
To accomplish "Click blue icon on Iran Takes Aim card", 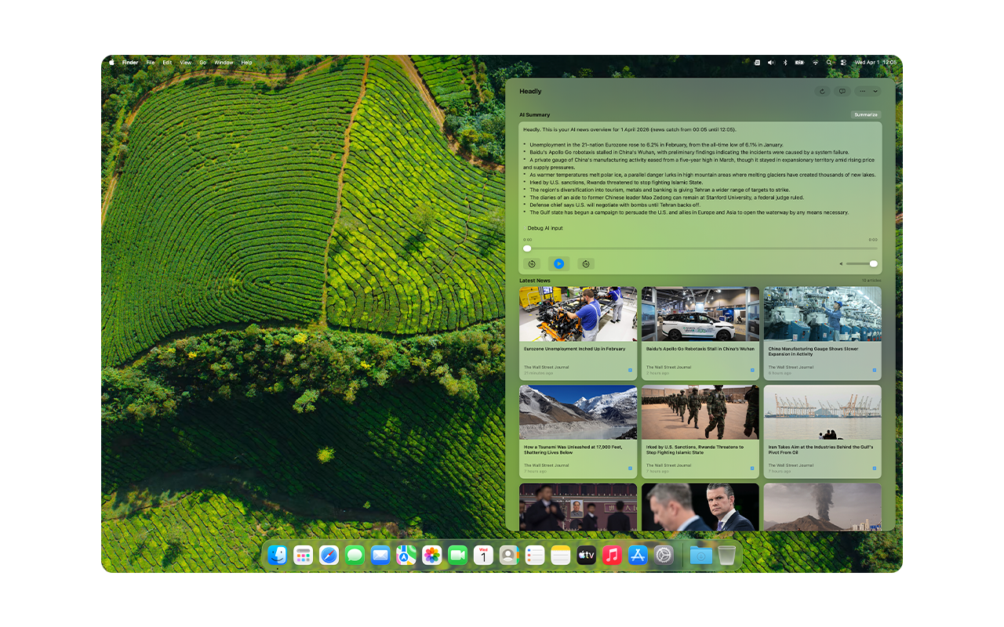I will [875, 468].
